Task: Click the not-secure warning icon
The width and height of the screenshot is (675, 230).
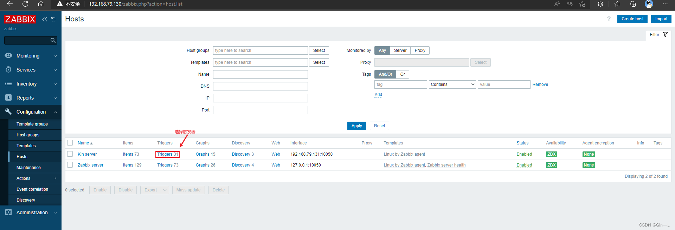Action: coord(59,4)
